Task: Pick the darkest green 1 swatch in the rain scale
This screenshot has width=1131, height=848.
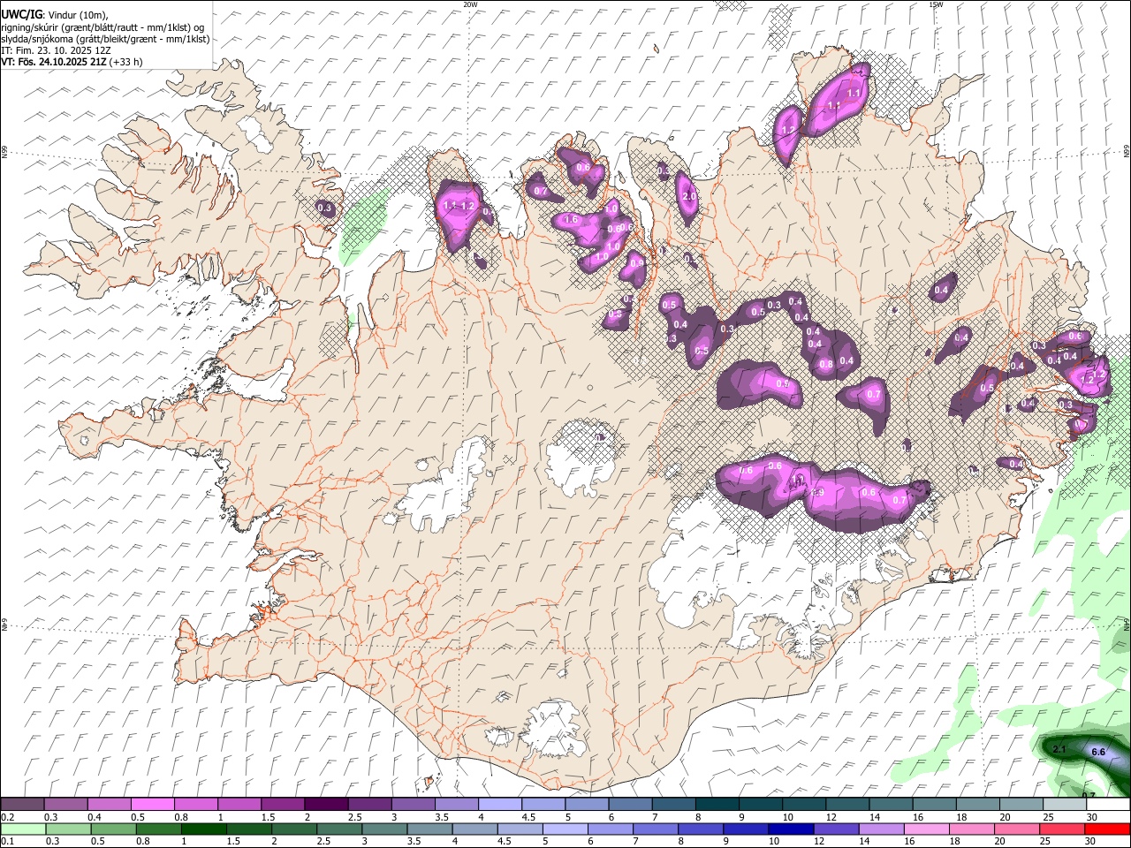Action: pyautogui.click(x=204, y=829)
